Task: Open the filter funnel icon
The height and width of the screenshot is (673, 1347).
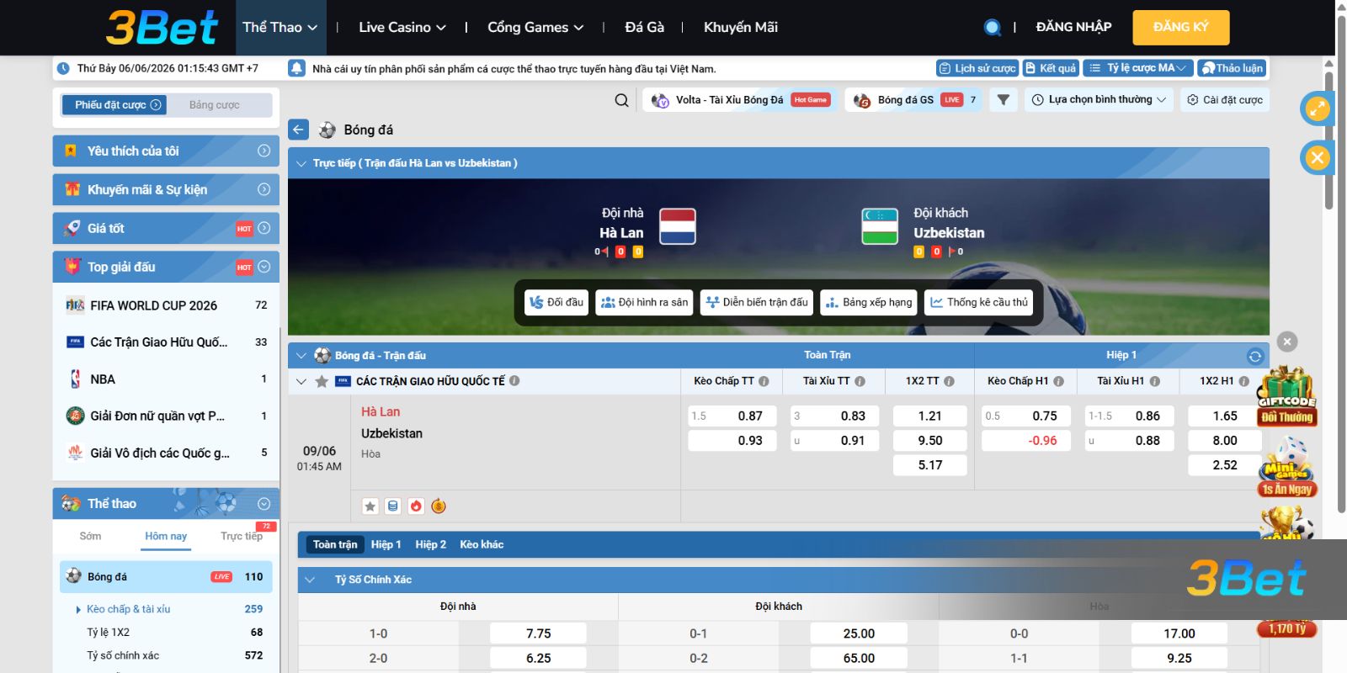Action: point(1003,99)
